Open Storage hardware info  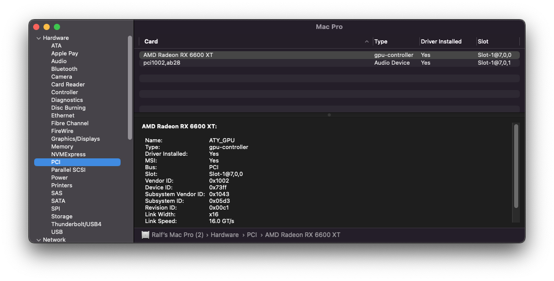tap(62, 216)
